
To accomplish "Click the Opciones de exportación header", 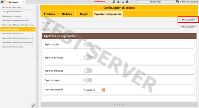I will point(119,36).
